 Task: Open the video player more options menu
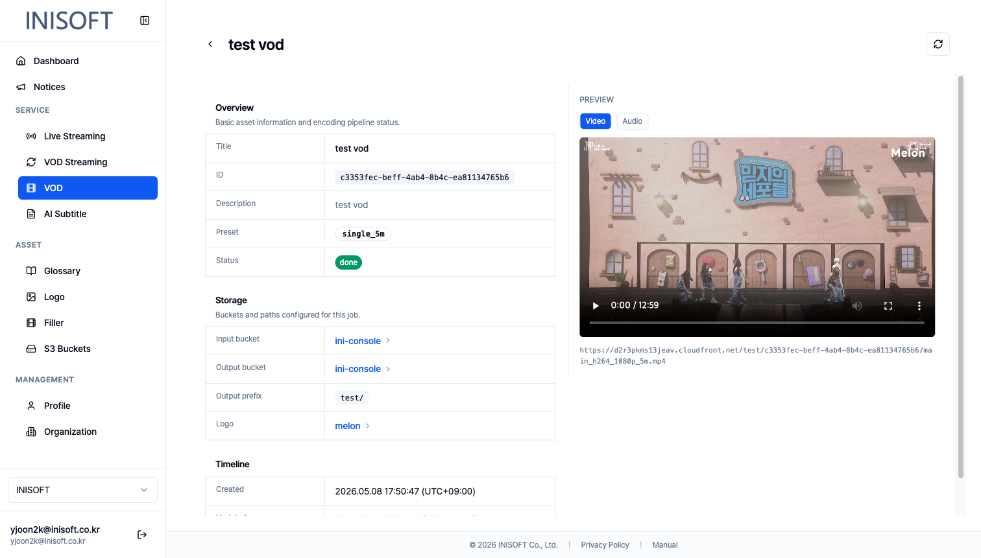point(919,306)
